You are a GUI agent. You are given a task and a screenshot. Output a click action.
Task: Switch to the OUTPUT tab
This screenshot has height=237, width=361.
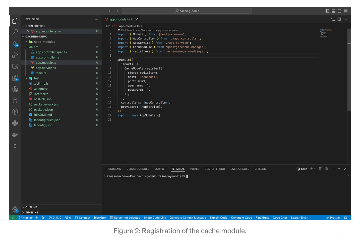click(160, 169)
